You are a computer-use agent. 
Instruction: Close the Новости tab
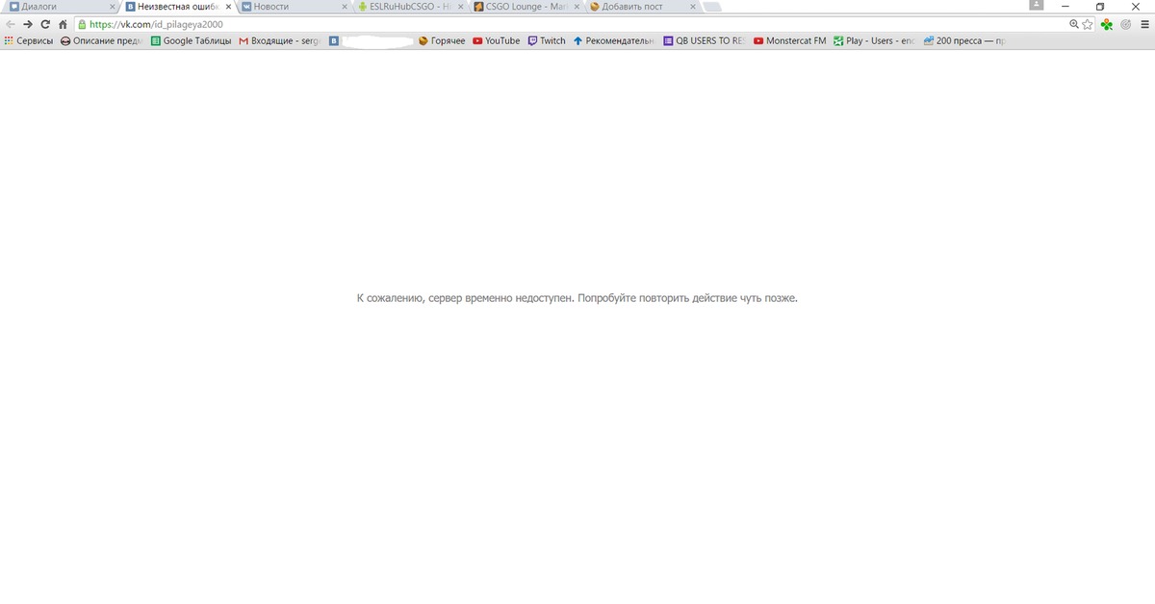(345, 7)
